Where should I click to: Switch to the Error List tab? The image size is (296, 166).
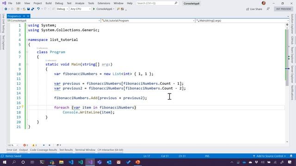[x=12, y=150]
